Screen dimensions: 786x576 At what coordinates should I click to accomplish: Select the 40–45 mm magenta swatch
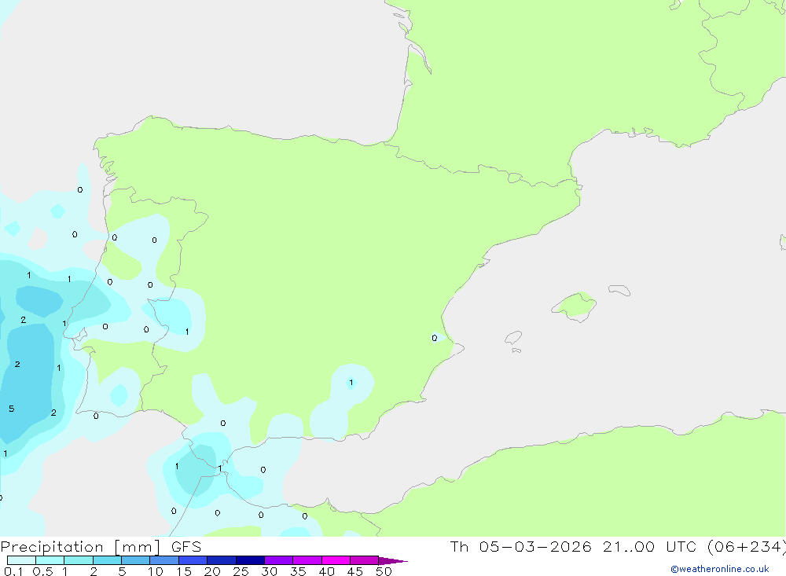click(x=336, y=560)
